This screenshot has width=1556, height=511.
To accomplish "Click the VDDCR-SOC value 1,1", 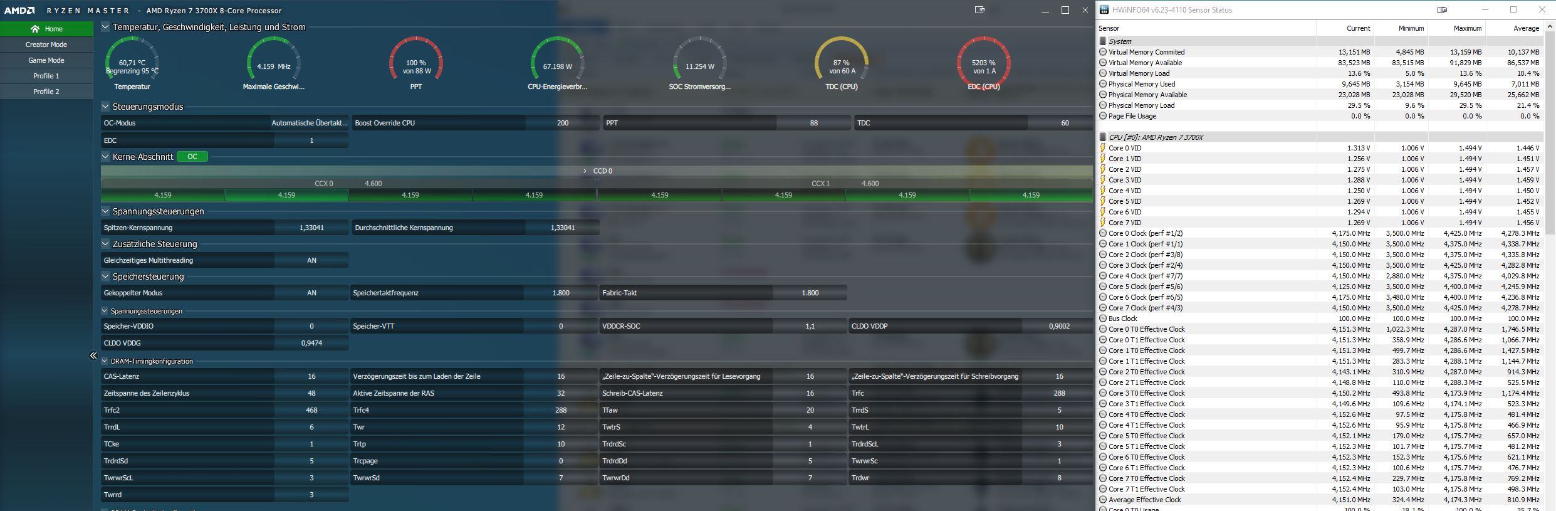I will click(810, 326).
